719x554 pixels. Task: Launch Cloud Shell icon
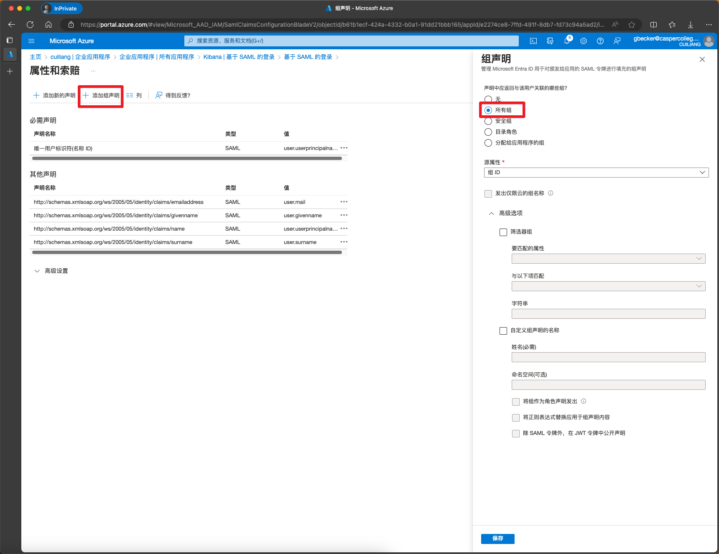coord(533,41)
